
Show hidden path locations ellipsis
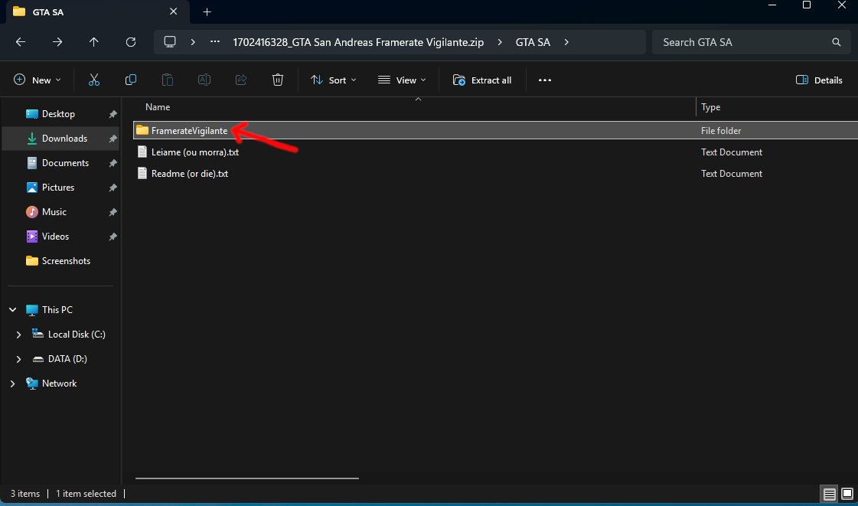pyautogui.click(x=215, y=42)
